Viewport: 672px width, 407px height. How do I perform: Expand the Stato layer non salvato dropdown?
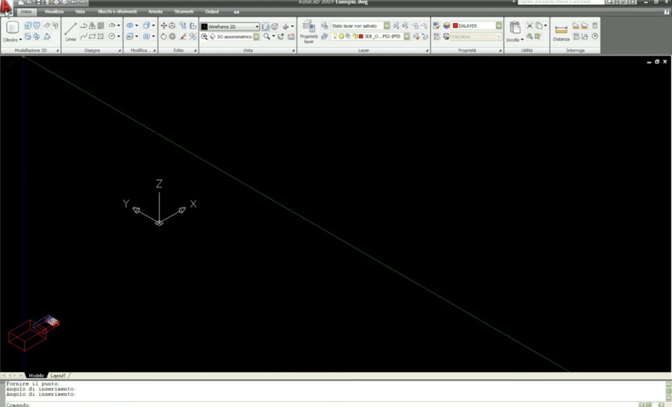tap(387, 26)
